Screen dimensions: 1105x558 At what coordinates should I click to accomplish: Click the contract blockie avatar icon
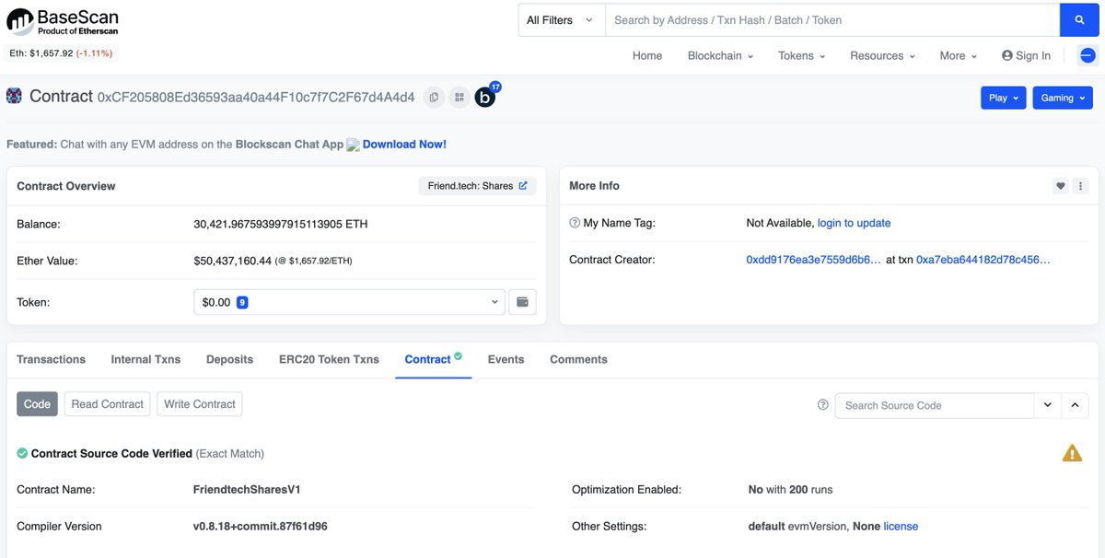tap(14, 96)
